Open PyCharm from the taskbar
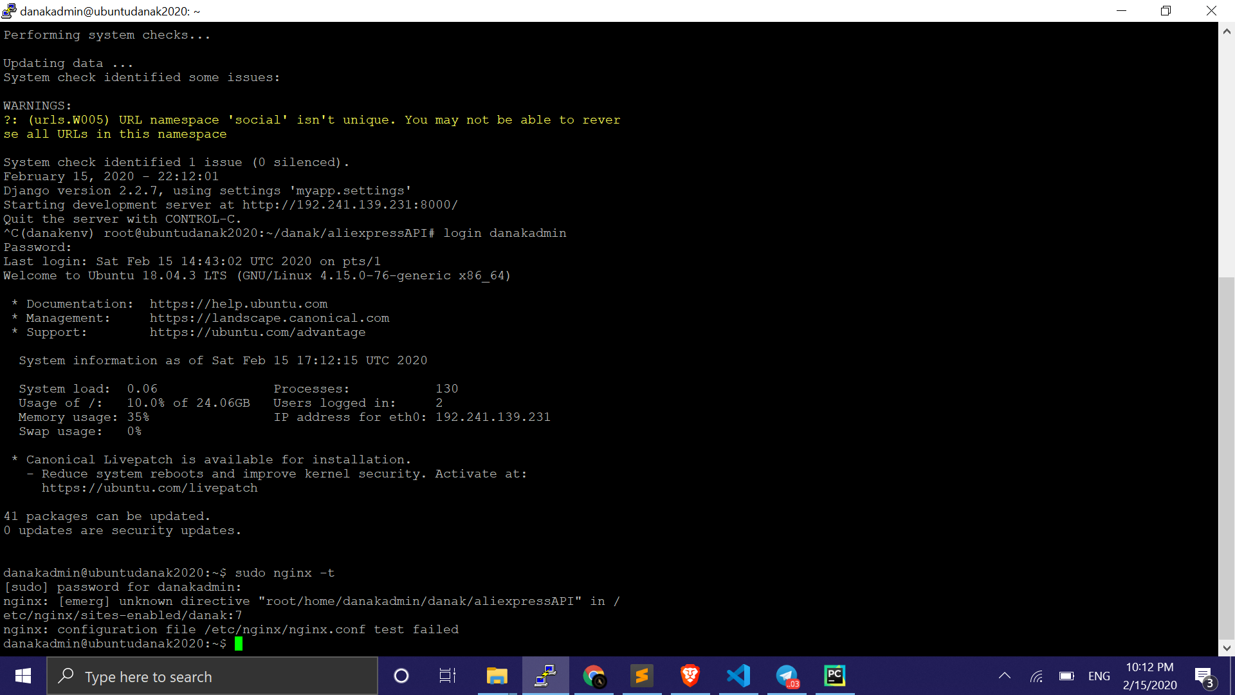The width and height of the screenshot is (1235, 695). (835, 676)
